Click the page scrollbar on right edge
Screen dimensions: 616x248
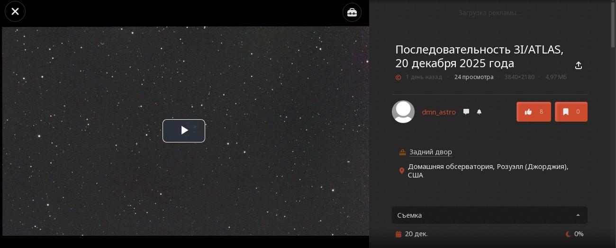614,24
